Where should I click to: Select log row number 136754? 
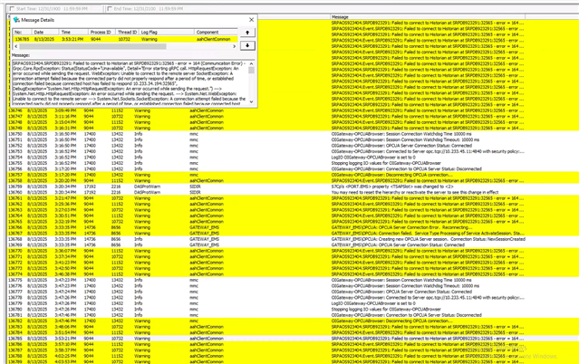coord(293,158)
